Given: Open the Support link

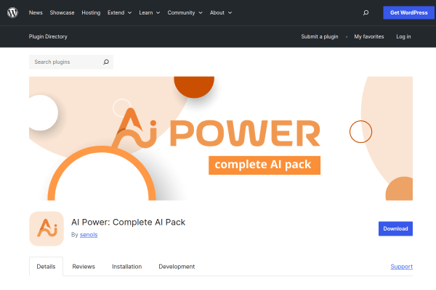Looking at the screenshot, I should point(402,266).
